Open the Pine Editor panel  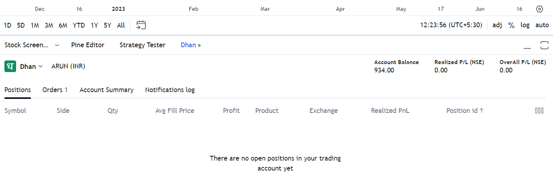[x=88, y=45]
